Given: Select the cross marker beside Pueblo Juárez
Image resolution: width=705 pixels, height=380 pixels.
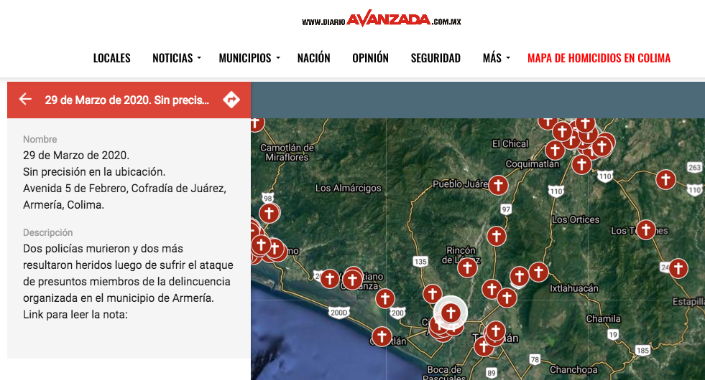Looking at the screenshot, I should point(498,185).
